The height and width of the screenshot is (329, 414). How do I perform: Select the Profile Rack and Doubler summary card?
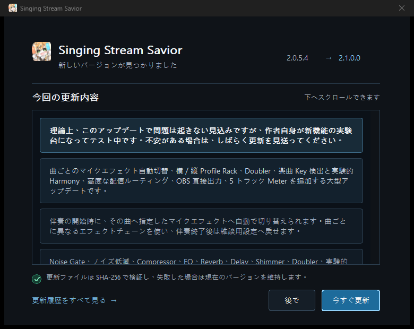click(201, 180)
